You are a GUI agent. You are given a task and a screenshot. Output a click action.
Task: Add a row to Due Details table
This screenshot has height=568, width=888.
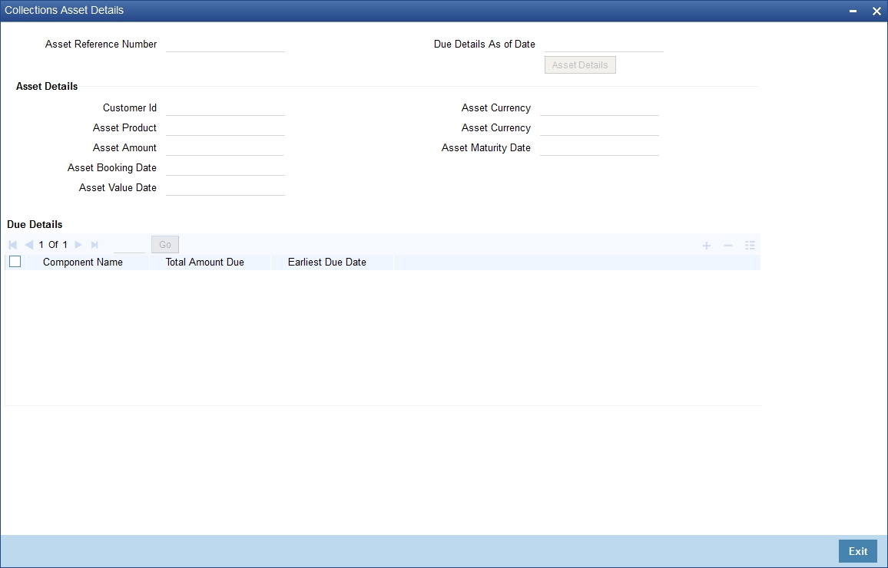point(706,246)
